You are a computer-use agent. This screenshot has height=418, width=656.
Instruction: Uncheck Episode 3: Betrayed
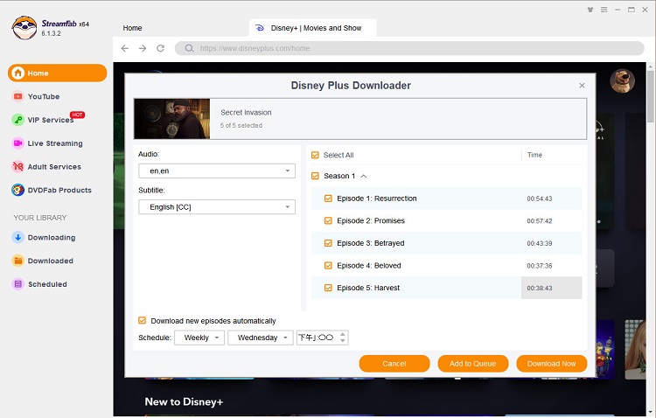(x=328, y=243)
